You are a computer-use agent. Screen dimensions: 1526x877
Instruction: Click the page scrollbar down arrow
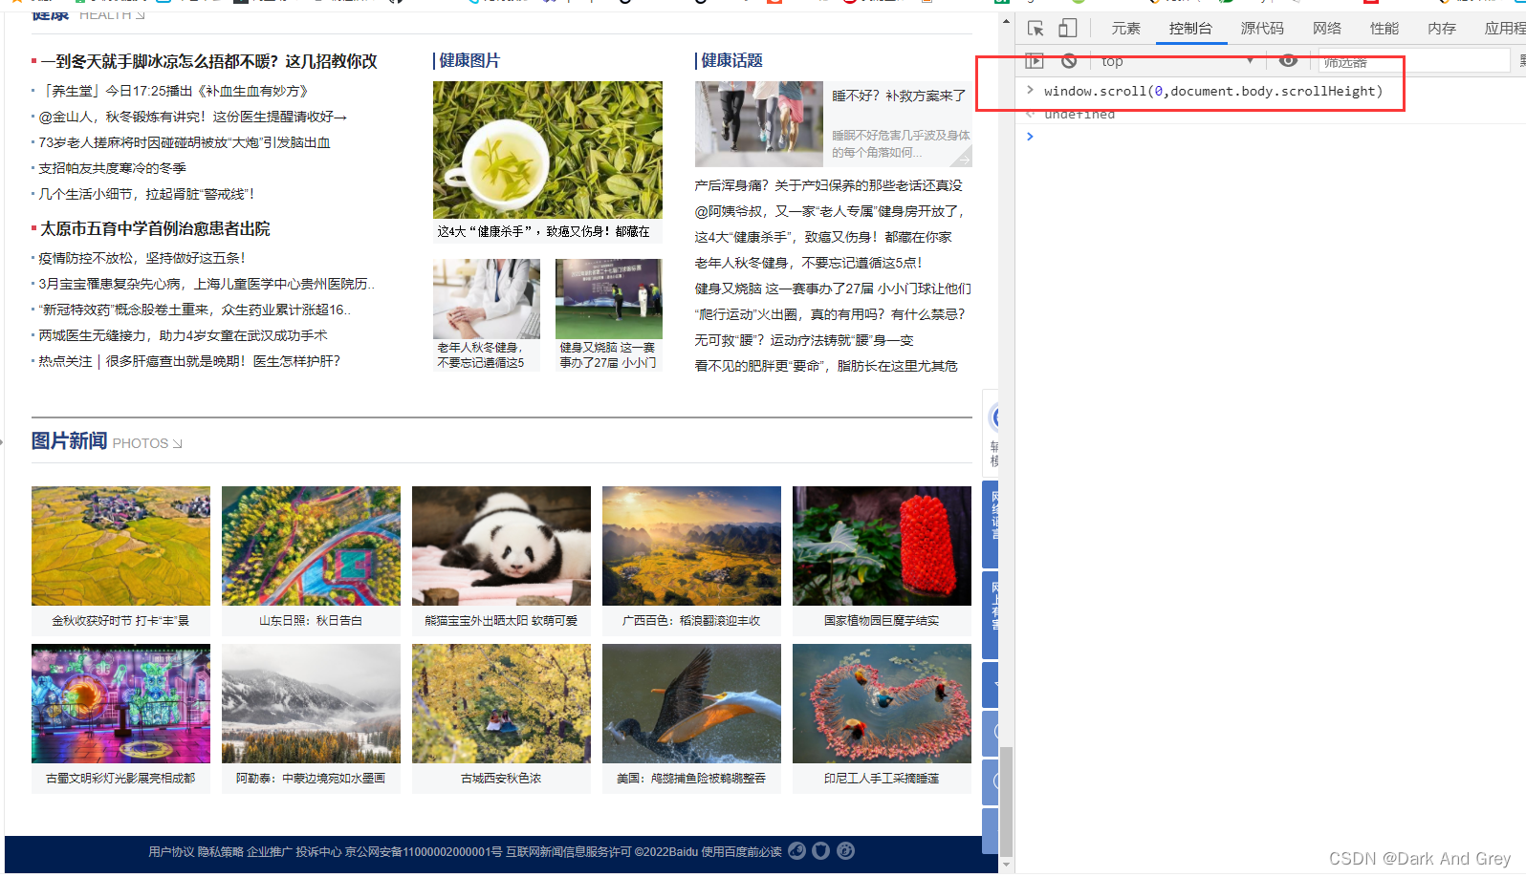coord(1005,865)
